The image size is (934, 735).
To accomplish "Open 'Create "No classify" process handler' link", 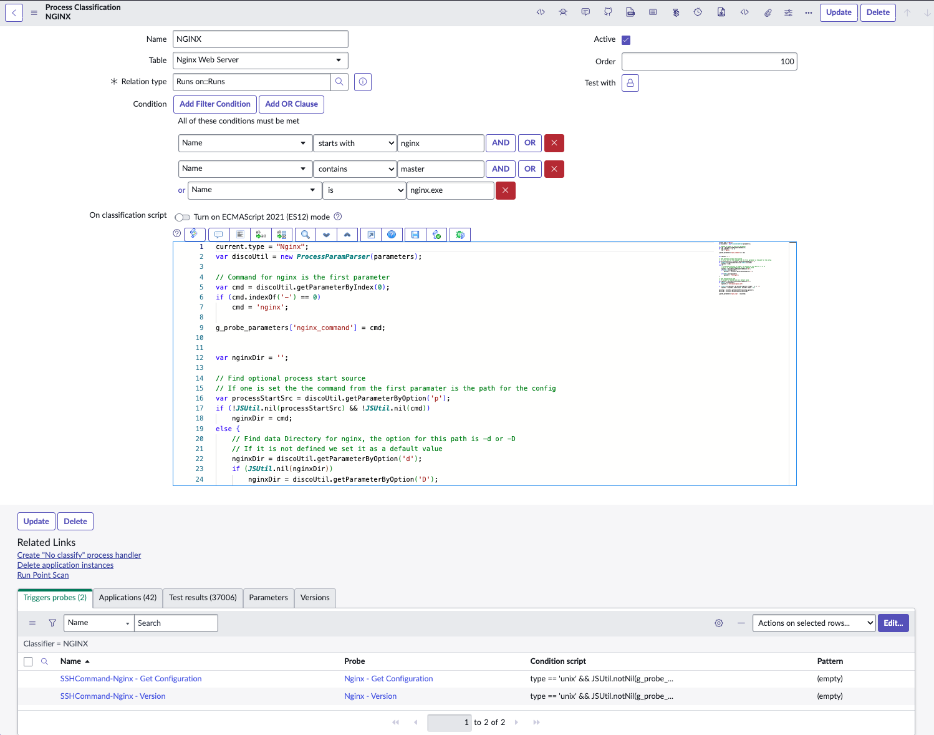I will 79,555.
